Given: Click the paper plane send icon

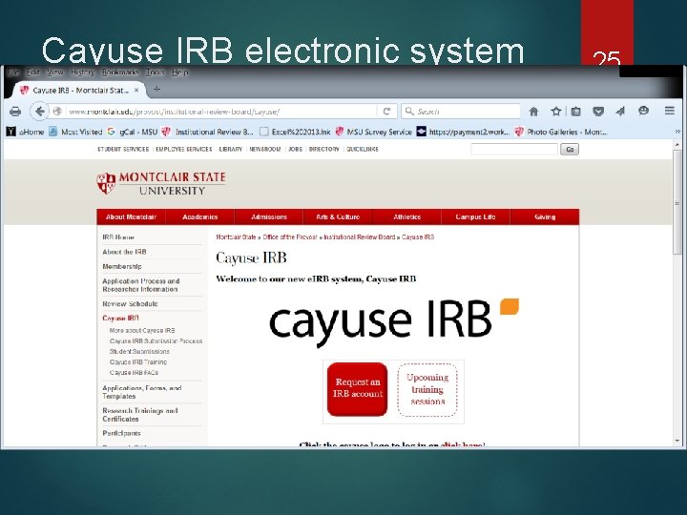Looking at the screenshot, I should point(620,112).
